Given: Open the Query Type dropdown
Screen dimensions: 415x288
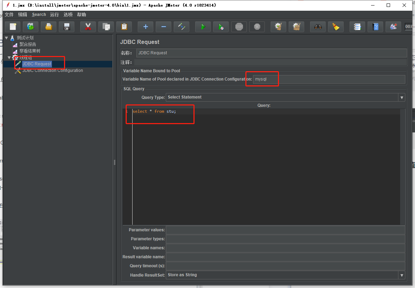Looking at the screenshot, I should (x=402, y=97).
